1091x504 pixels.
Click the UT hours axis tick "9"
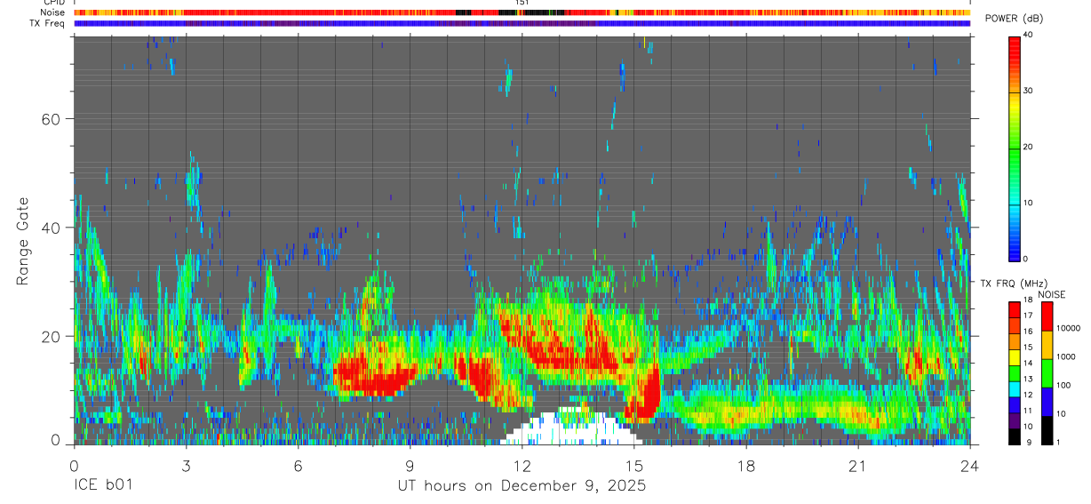[410, 465]
